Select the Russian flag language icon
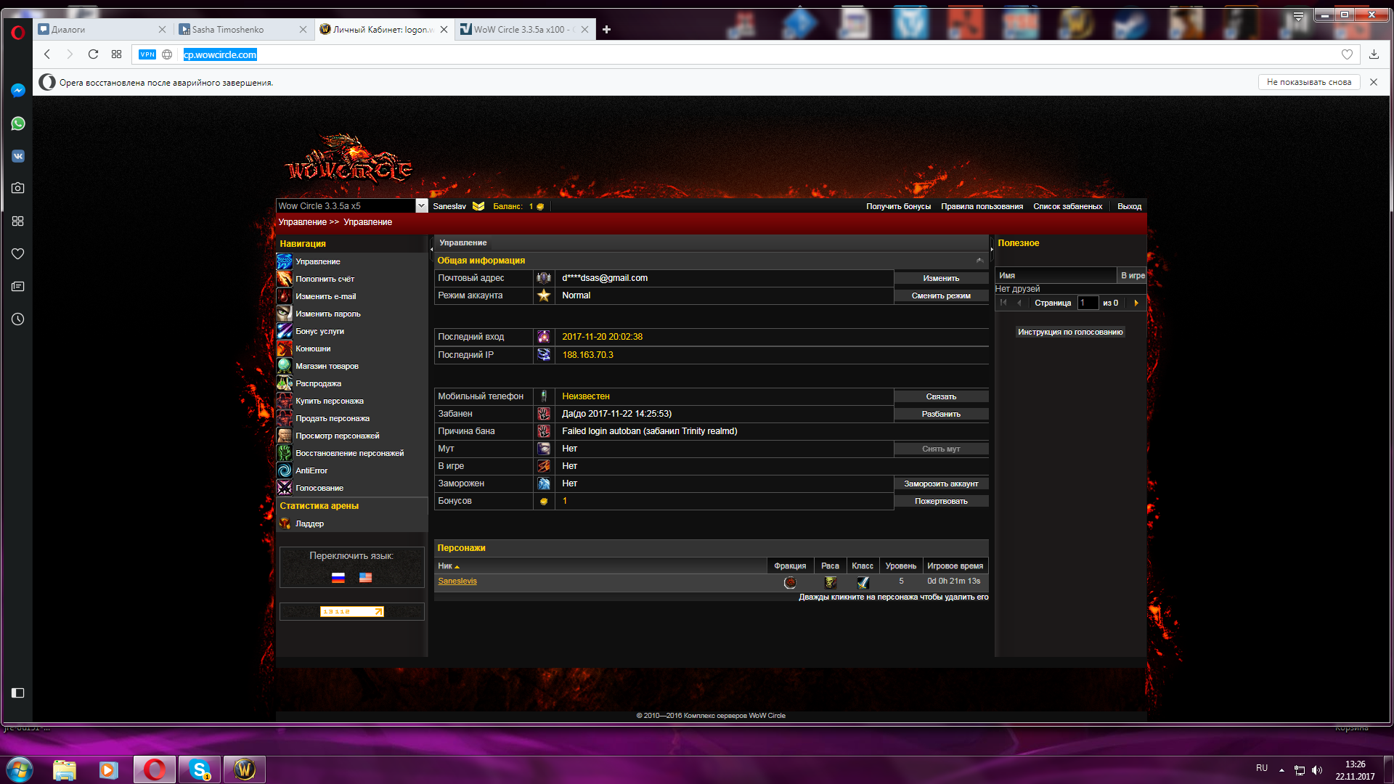 click(338, 578)
